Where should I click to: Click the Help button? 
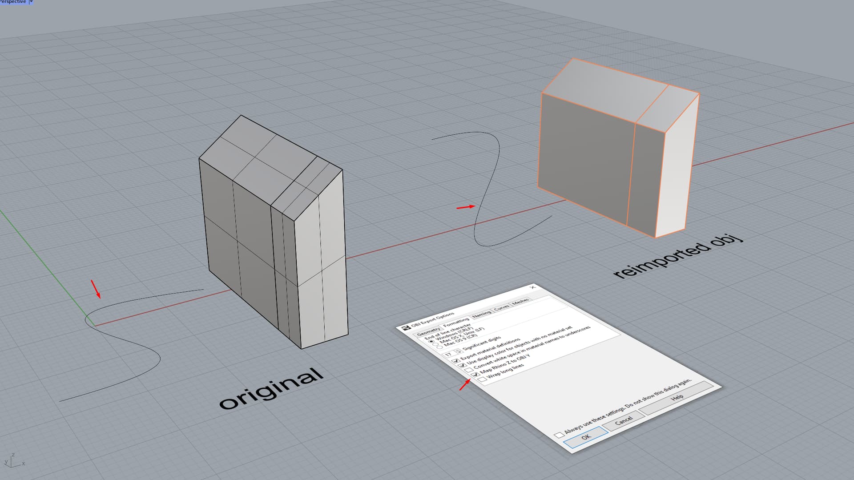coord(677,397)
